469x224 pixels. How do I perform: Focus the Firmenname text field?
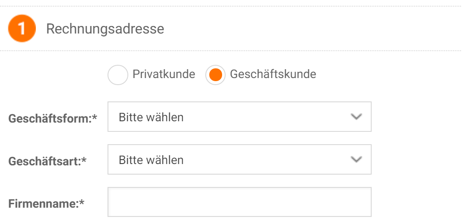pyautogui.click(x=239, y=202)
